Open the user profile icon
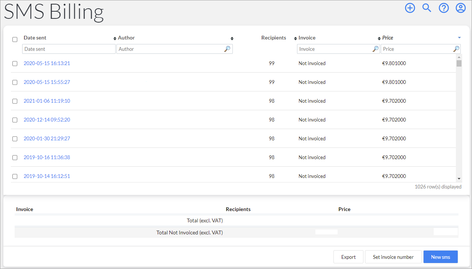This screenshot has height=269, width=472. click(461, 8)
